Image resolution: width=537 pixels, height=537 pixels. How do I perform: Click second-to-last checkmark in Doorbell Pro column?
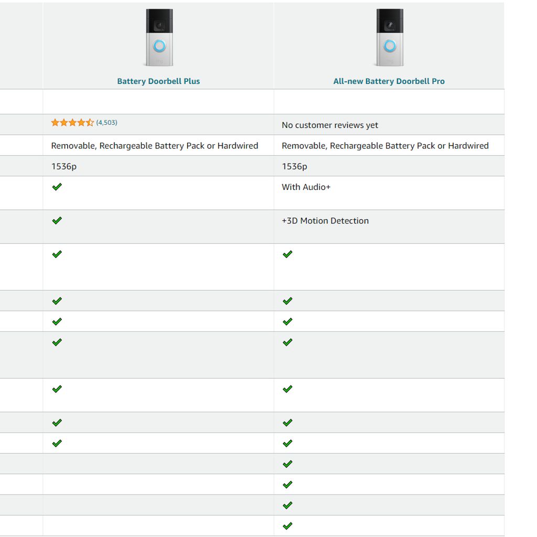pyautogui.click(x=287, y=506)
